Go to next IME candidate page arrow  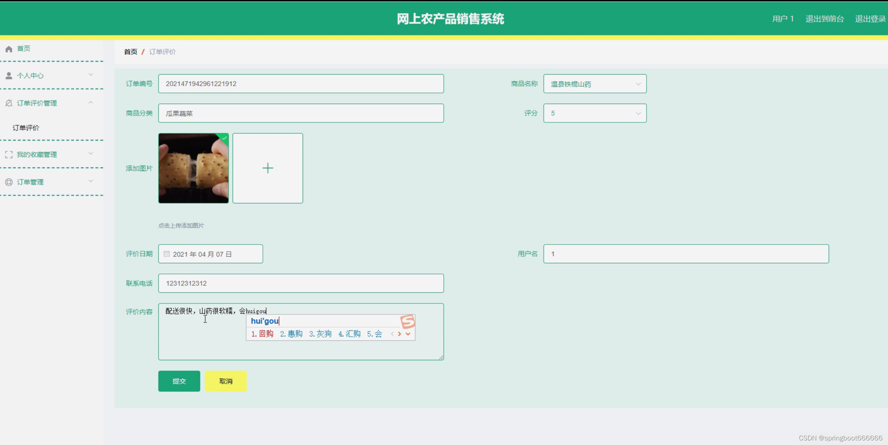(400, 334)
